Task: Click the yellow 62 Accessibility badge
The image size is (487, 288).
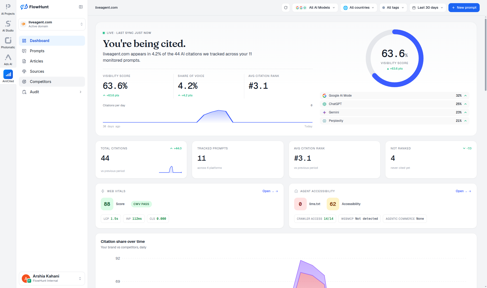Action: point(333,204)
